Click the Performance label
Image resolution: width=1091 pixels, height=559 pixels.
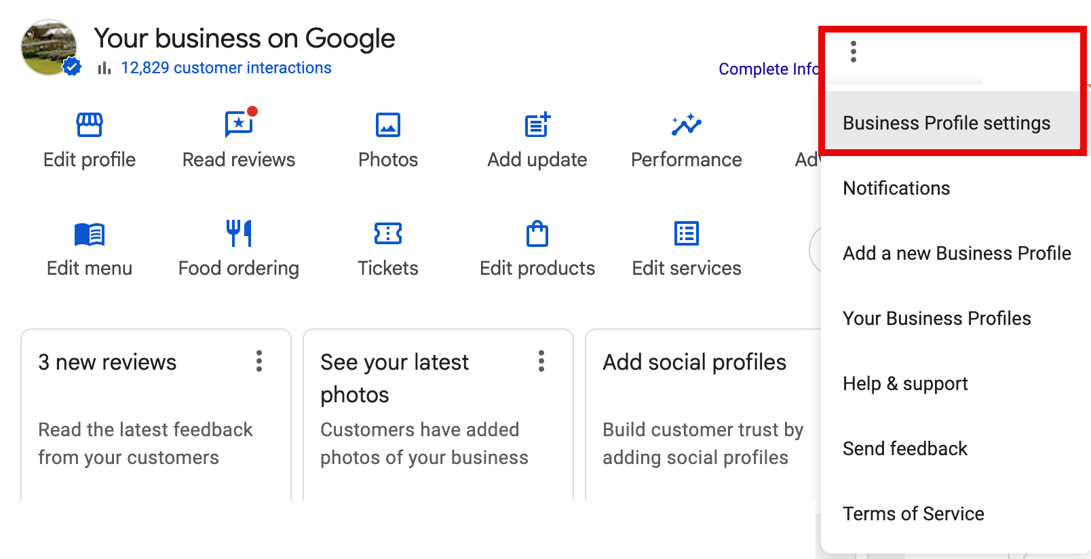687,159
